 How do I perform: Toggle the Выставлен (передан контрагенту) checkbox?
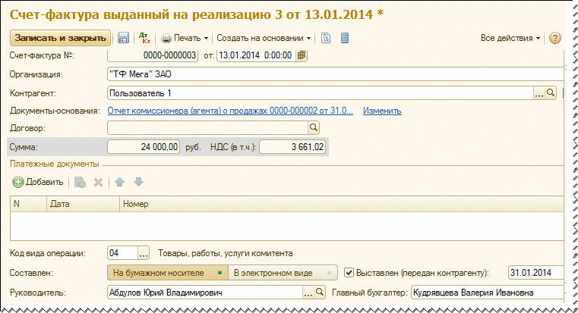tap(349, 273)
